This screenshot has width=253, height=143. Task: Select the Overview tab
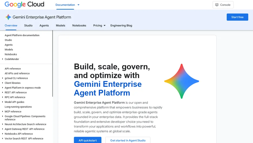(11, 26)
